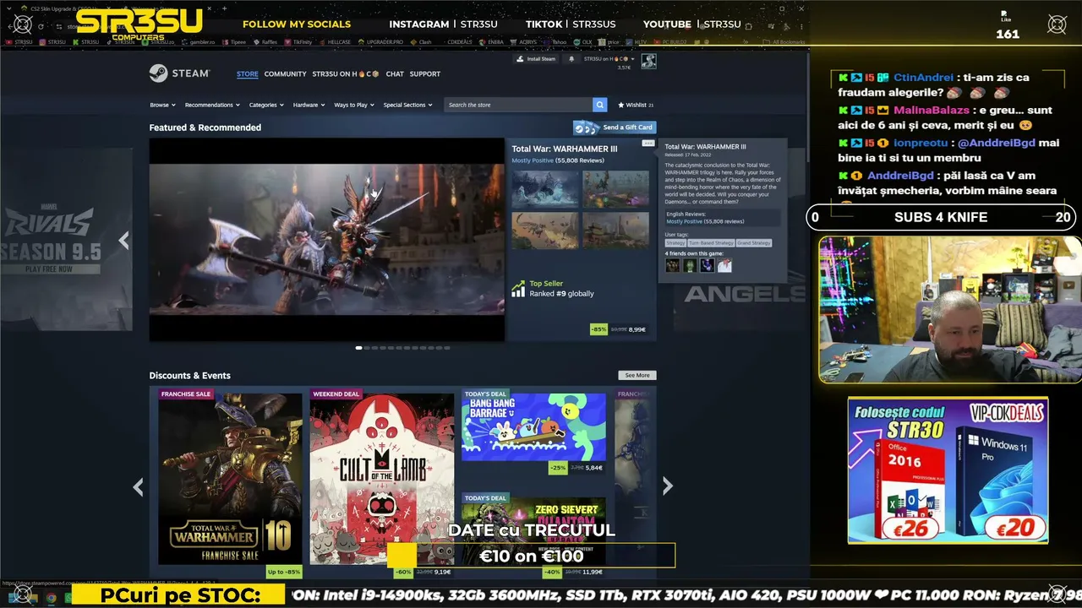Open the Hardware dropdown
1082x608 pixels.
(x=309, y=105)
